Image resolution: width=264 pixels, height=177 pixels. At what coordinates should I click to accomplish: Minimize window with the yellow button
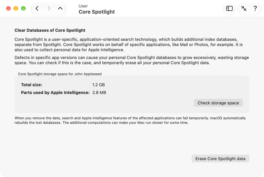pos(16,8)
